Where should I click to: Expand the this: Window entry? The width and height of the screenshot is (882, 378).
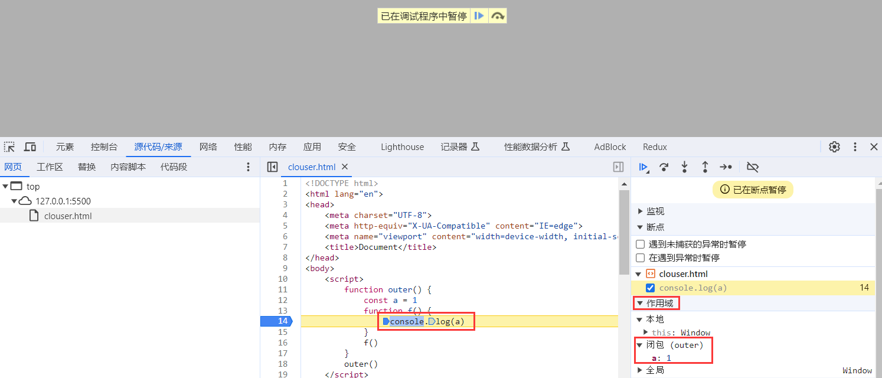pyautogui.click(x=646, y=333)
